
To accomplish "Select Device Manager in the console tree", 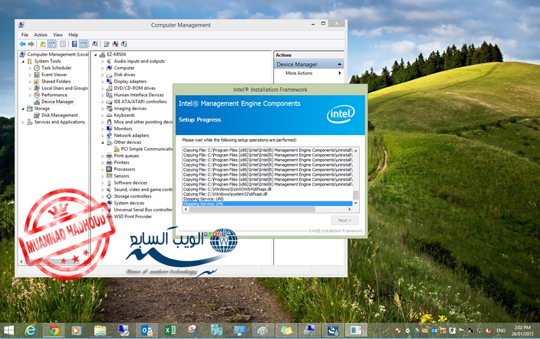I will tap(58, 101).
